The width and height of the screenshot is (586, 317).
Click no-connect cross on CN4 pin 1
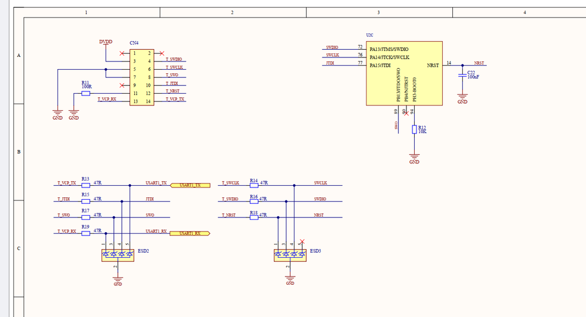point(122,53)
